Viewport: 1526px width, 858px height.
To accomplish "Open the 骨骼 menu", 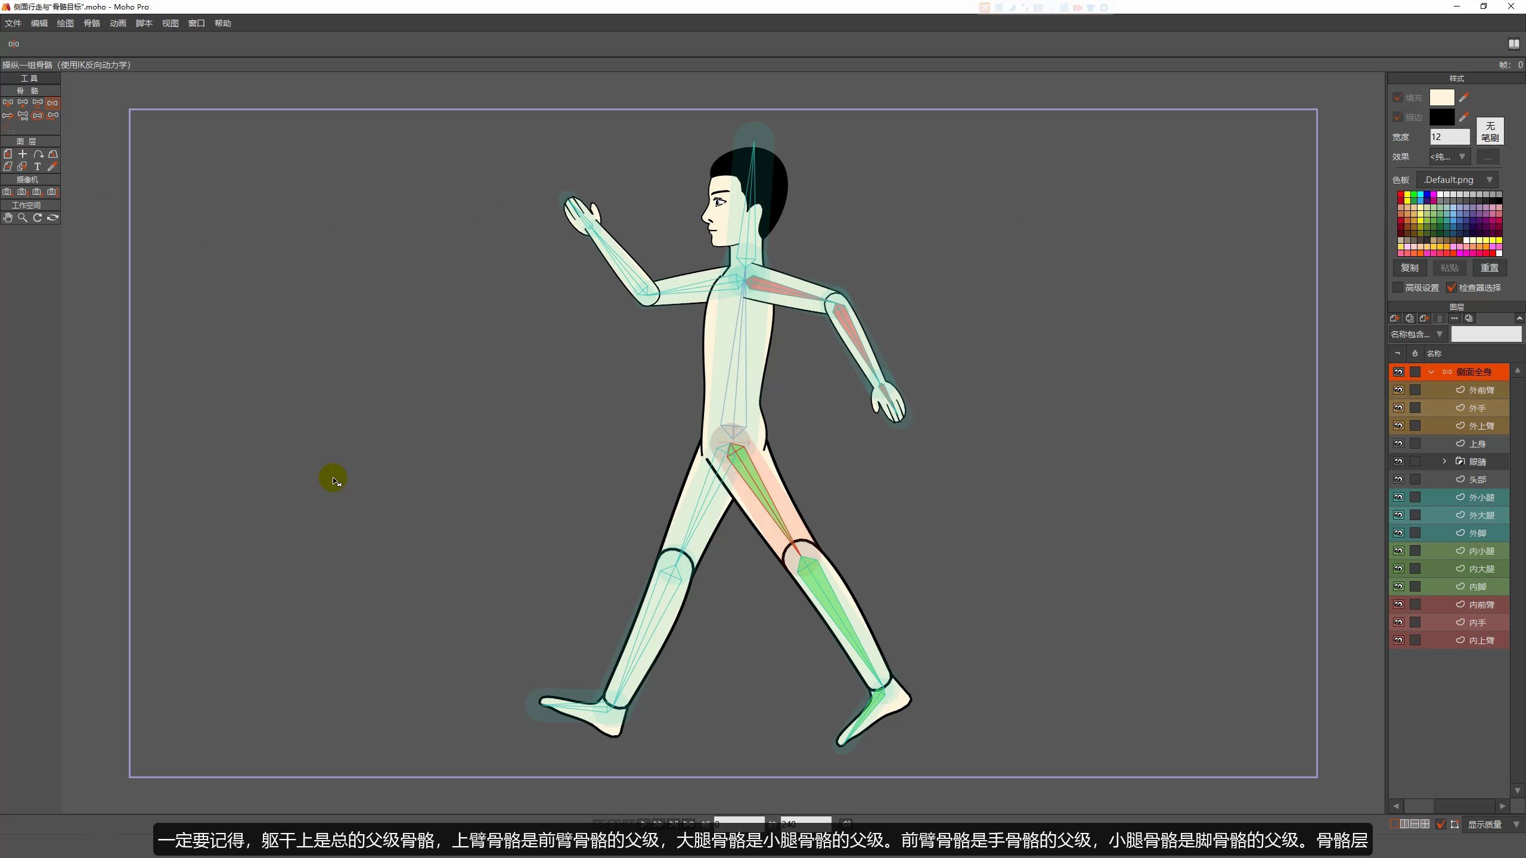I will click(91, 23).
